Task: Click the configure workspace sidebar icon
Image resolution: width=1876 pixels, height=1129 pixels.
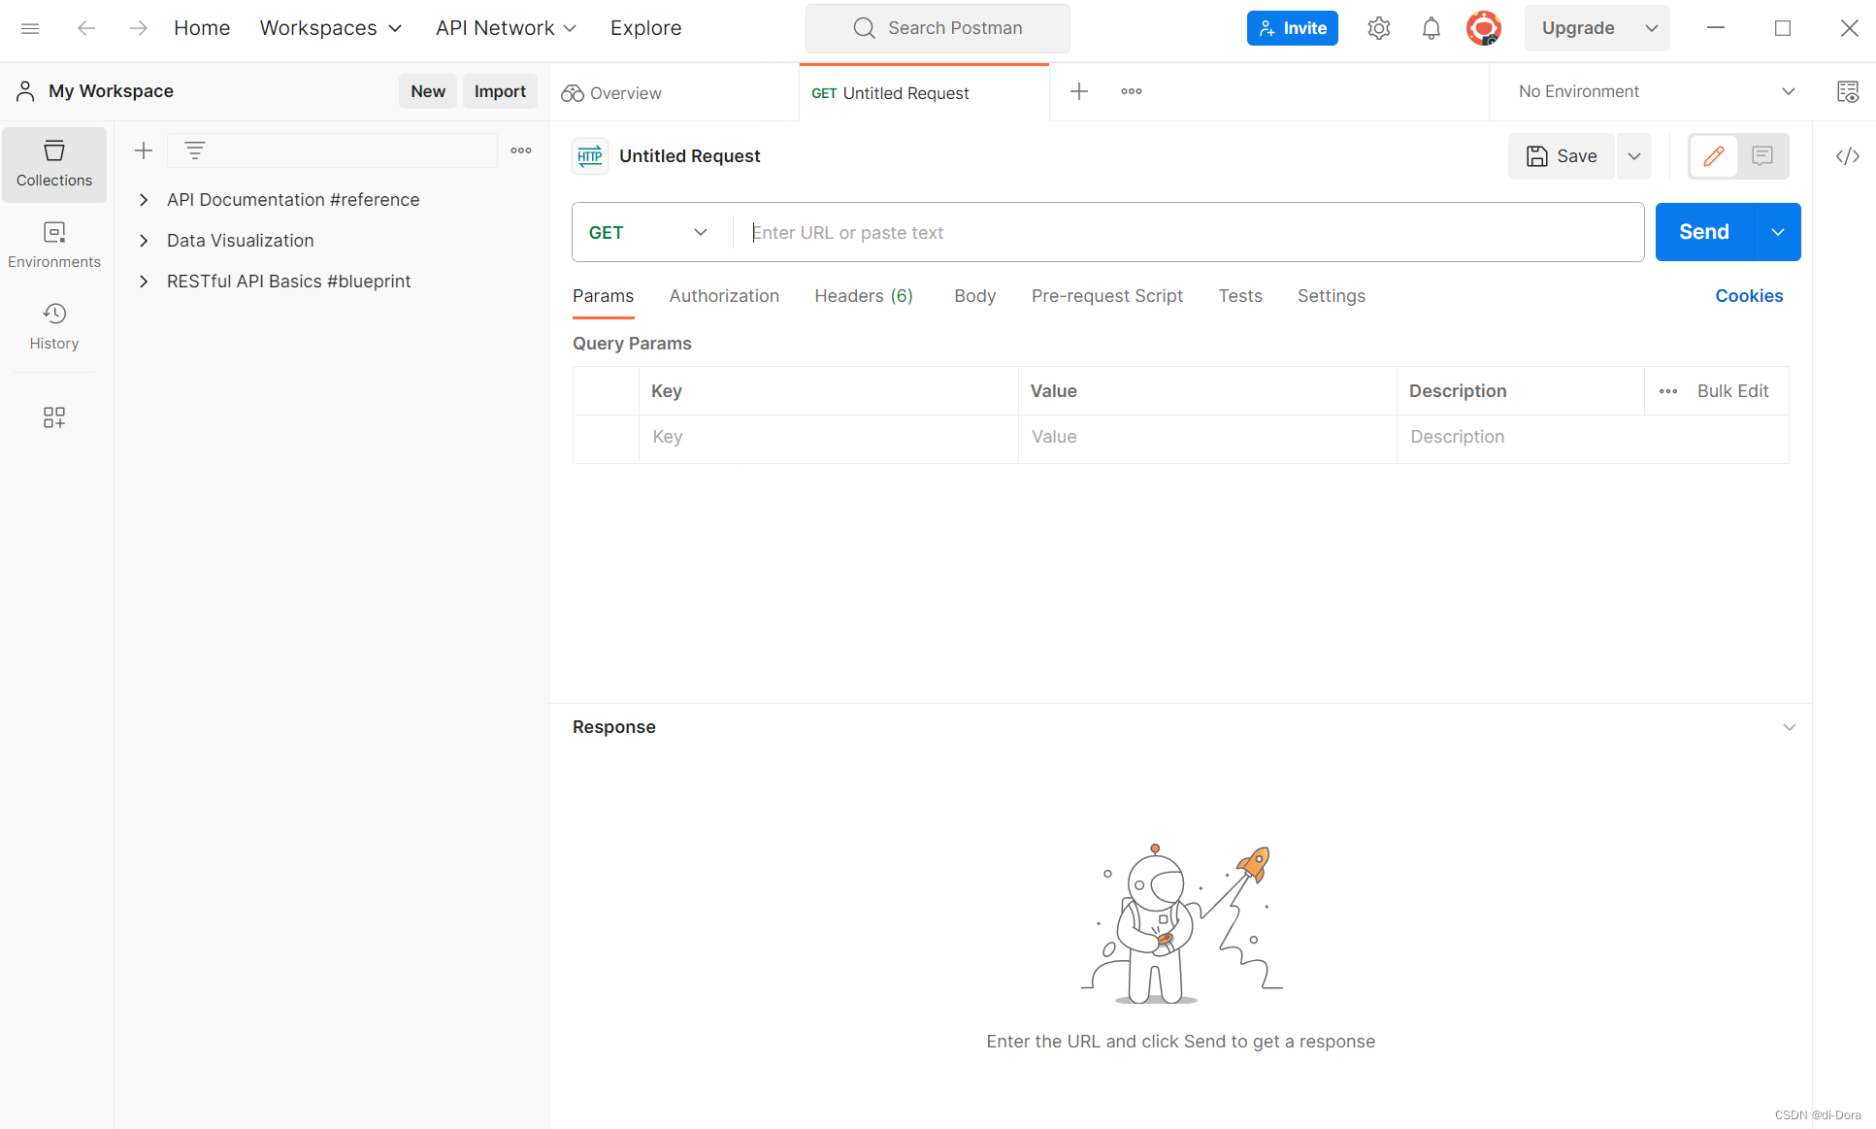Action: pos(54,417)
